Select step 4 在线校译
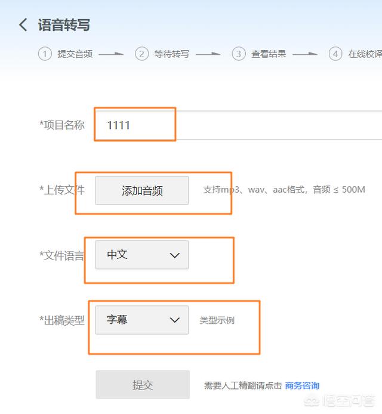Viewport: 382px width, 414px height. click(x=355, y=54)
